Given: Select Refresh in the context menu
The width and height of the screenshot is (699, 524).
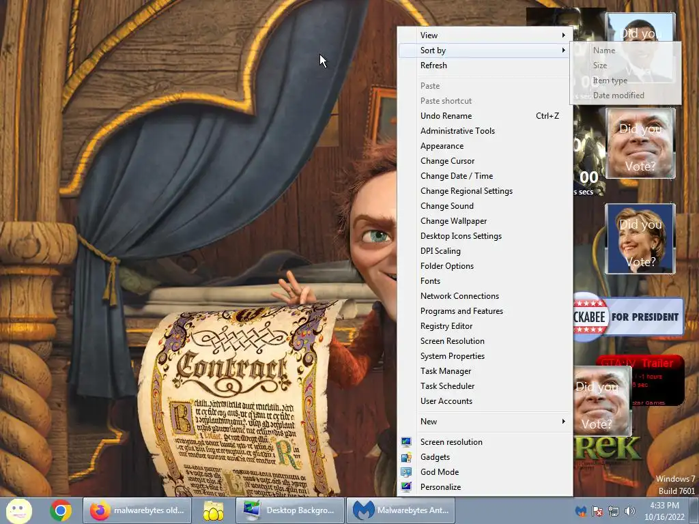Looking at the screenshot, I should tap(485, 65).
